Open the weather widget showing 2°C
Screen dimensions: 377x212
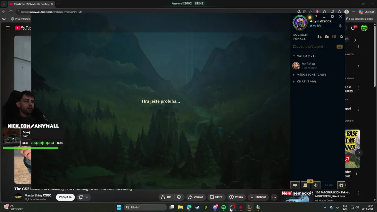tap(13, 207)
